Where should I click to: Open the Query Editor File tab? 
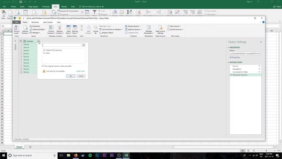17,22
